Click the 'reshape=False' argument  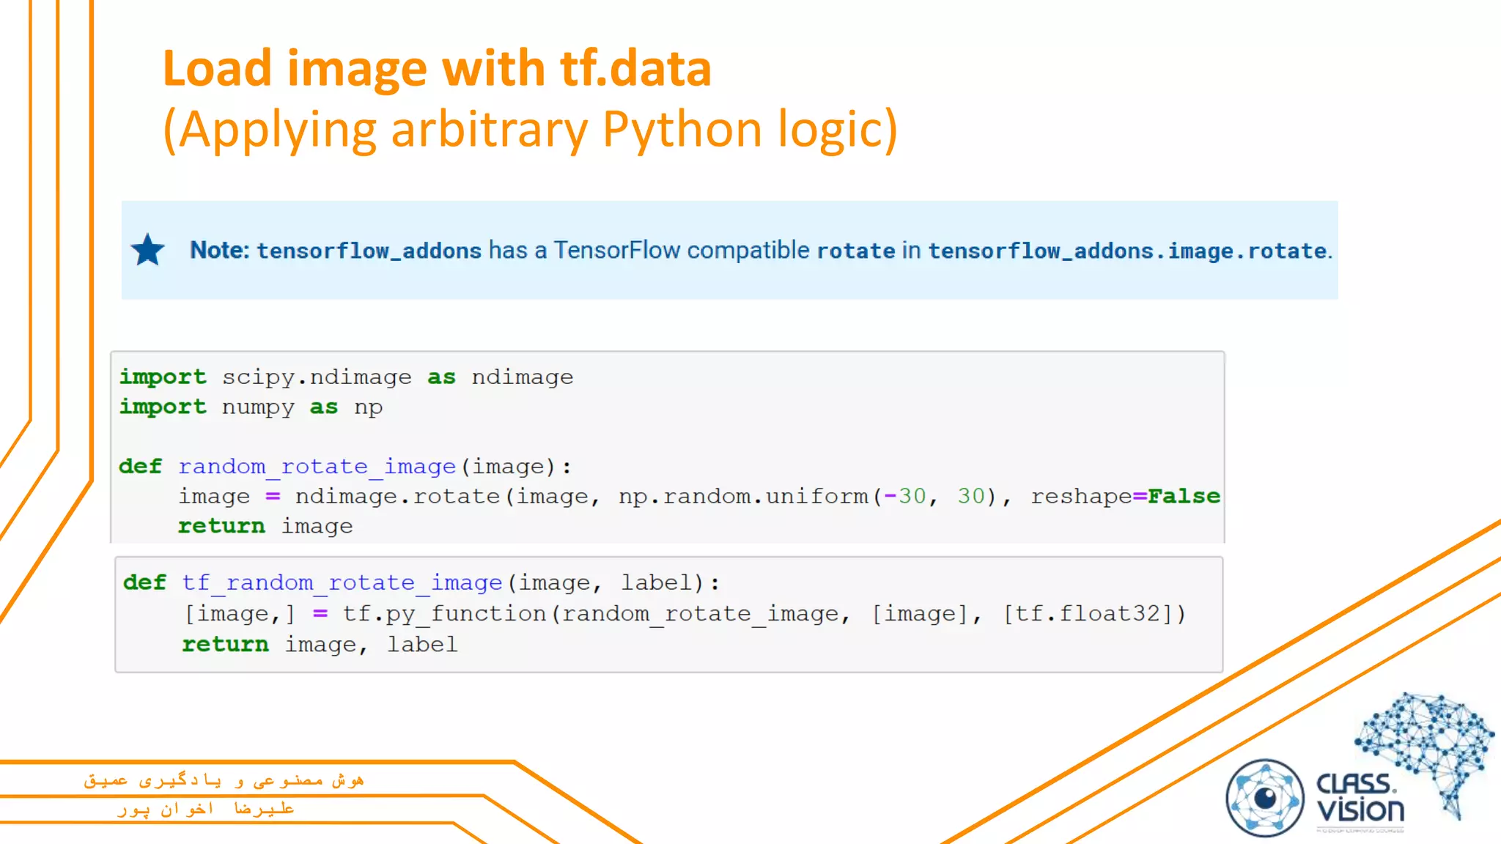click(1124, 497)
